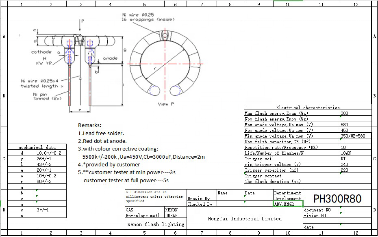Select the Max flash energy value 300 cell
Image resolution: width=378 pixels, height=237 pixels.
click(356, 113)
